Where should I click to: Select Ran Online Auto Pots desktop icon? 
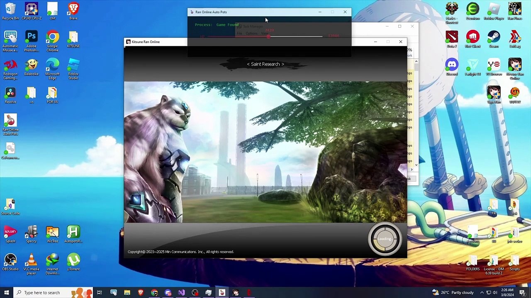pos(10,125)
